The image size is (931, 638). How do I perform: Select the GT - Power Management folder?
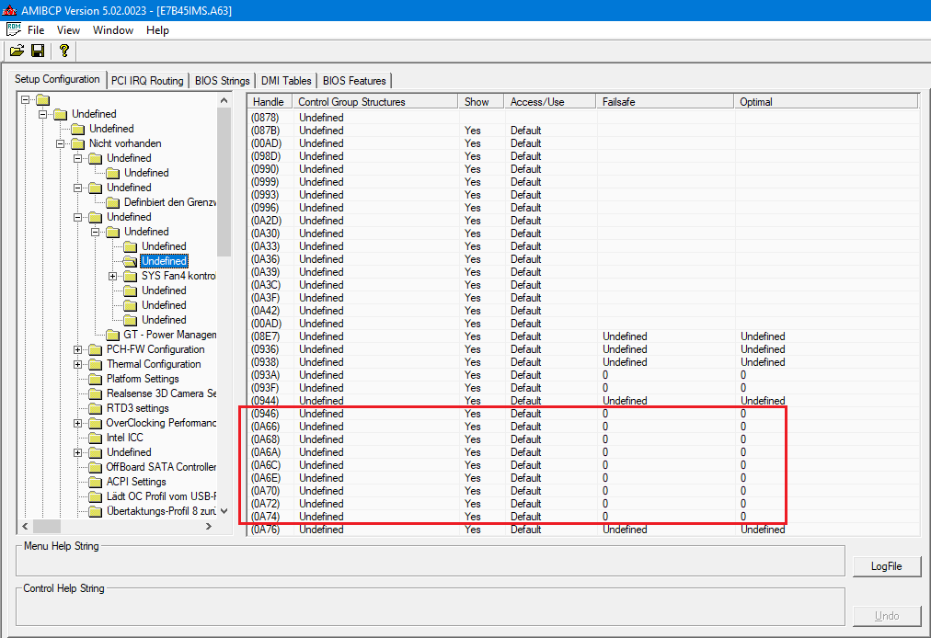pos(169,335)
